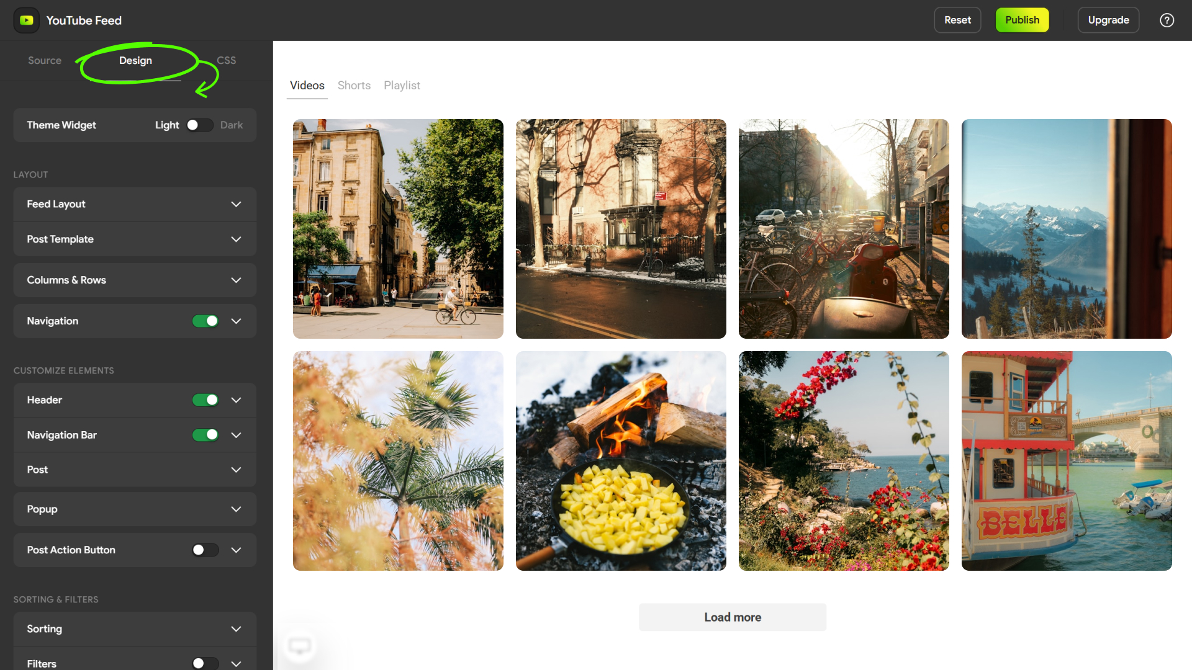Open Navigation Bar options chevron

tap(236, 435)
